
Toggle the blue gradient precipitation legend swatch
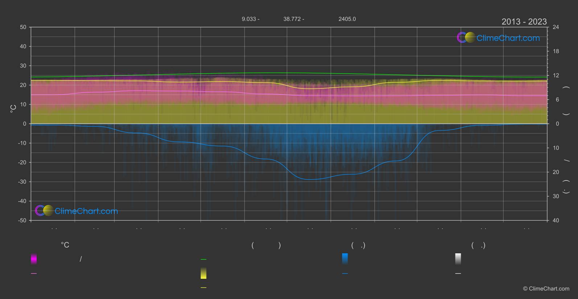(x=345, y=259)
